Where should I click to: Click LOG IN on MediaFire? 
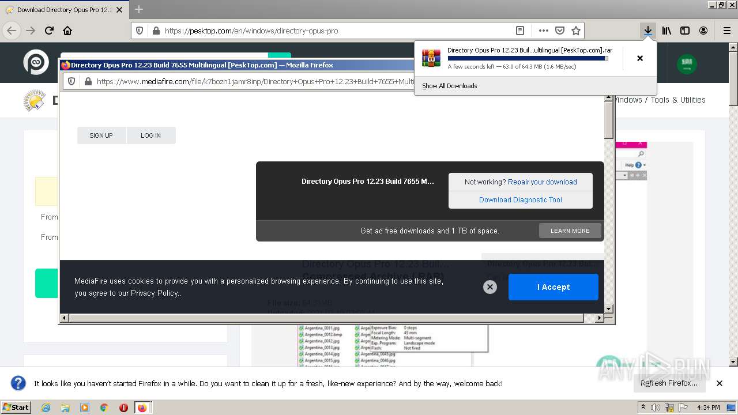click(150, 135)
